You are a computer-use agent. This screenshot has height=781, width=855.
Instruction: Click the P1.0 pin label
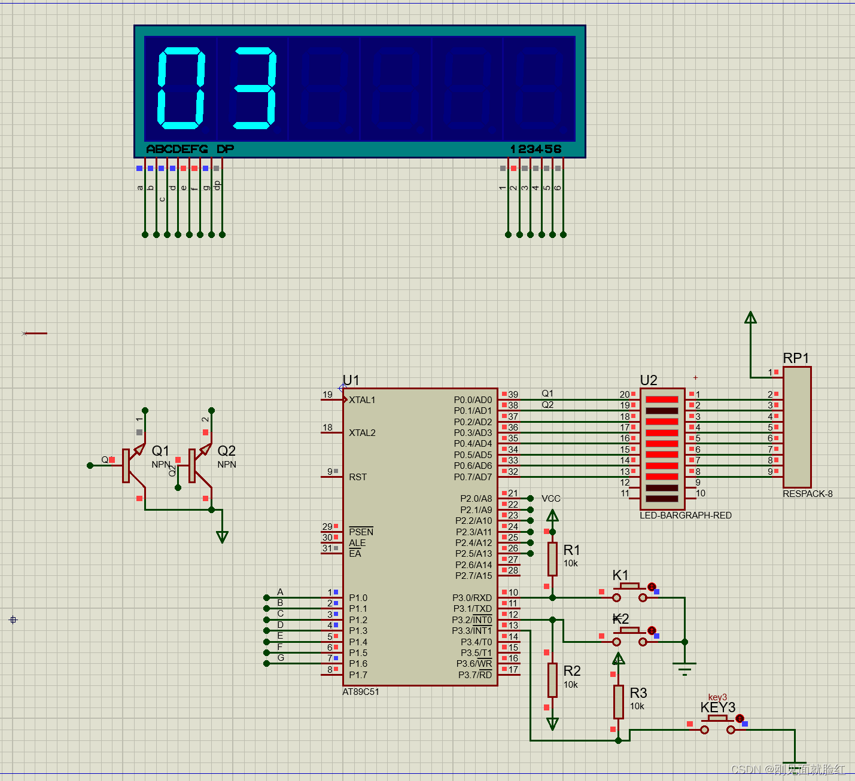[358, 598]
